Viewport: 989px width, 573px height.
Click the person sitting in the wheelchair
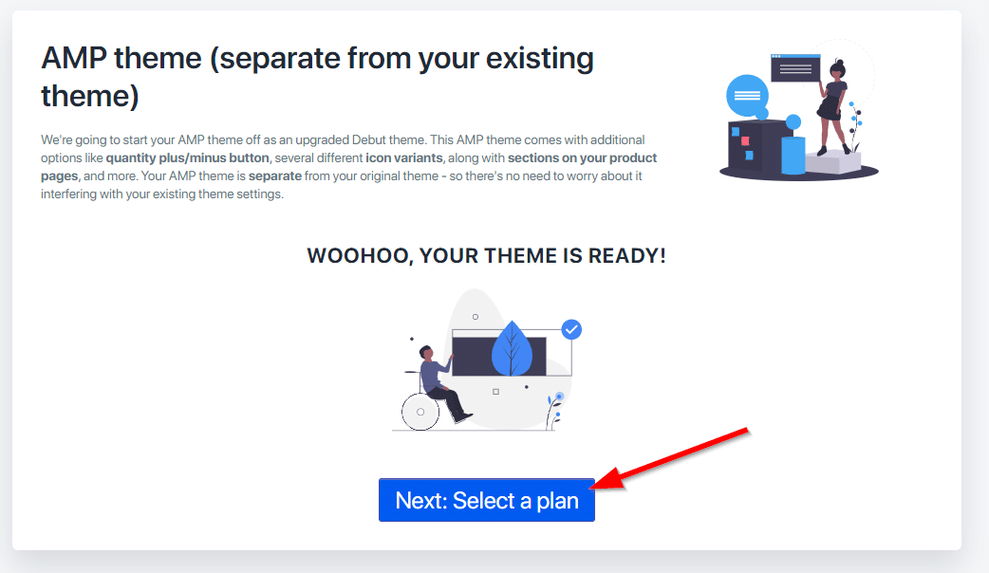coord(440,378)
